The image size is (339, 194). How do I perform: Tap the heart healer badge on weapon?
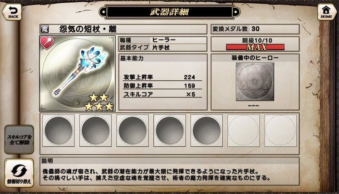point(47,42)
